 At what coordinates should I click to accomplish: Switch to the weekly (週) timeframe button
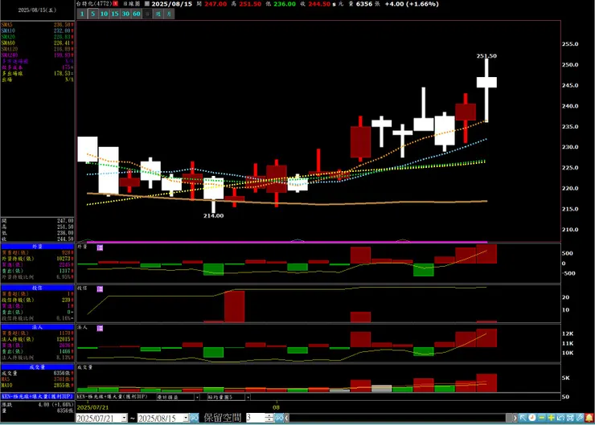[158, 14]
